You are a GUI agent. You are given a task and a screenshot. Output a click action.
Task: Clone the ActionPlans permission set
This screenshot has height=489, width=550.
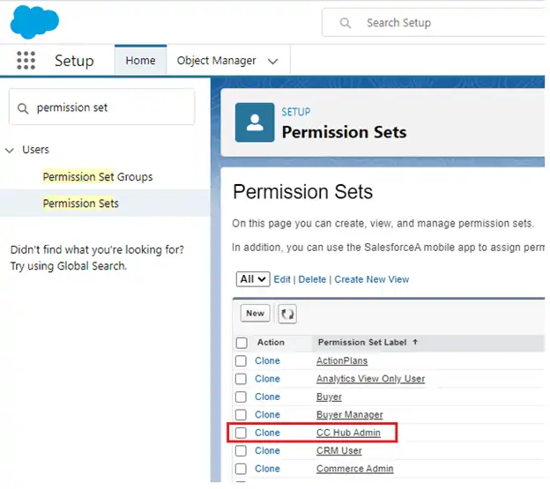coord(267,360)
